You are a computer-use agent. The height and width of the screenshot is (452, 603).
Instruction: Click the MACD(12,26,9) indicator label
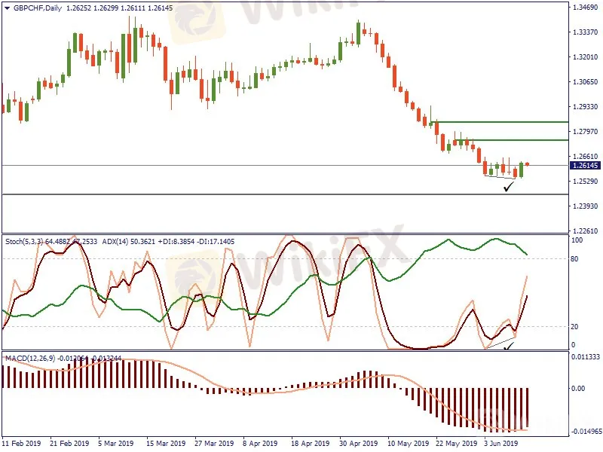tap(30, 359)
